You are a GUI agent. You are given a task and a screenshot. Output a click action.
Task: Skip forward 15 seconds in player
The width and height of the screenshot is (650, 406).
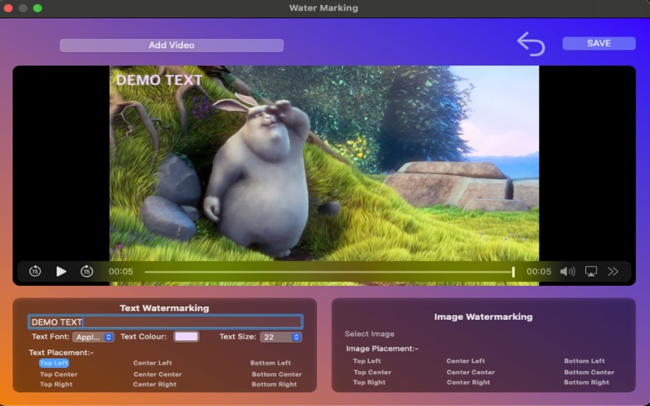[x=87, y=271]
